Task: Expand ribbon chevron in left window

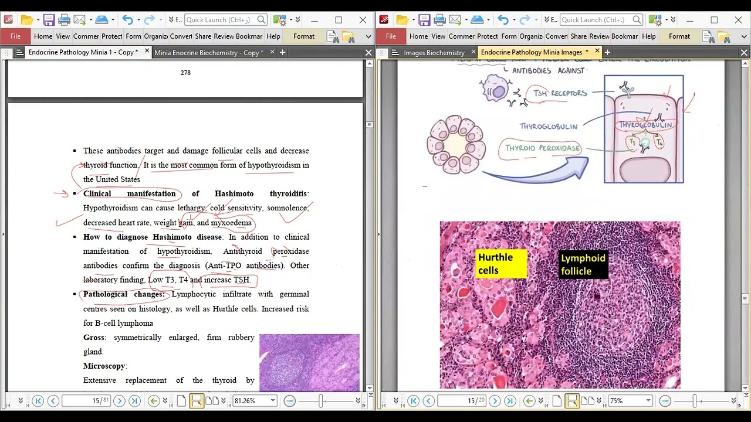Action: point(368,36)
